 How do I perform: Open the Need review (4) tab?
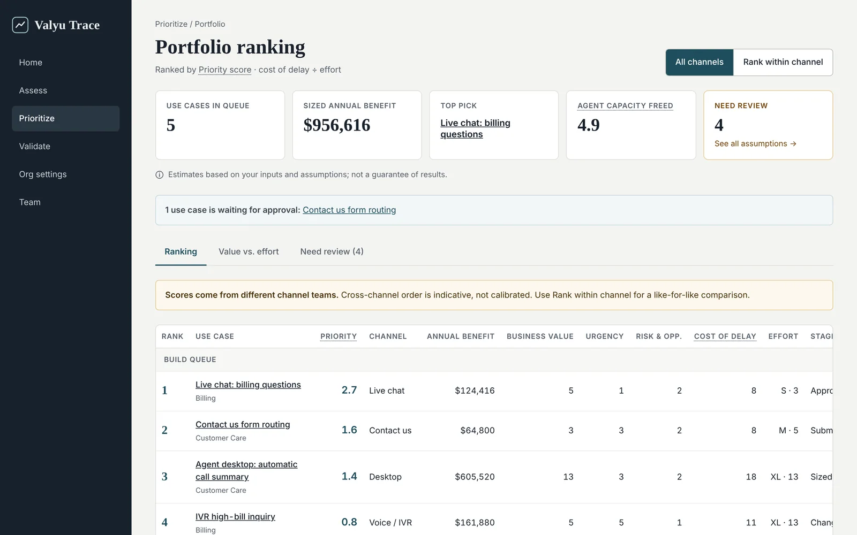coord(332,251)
